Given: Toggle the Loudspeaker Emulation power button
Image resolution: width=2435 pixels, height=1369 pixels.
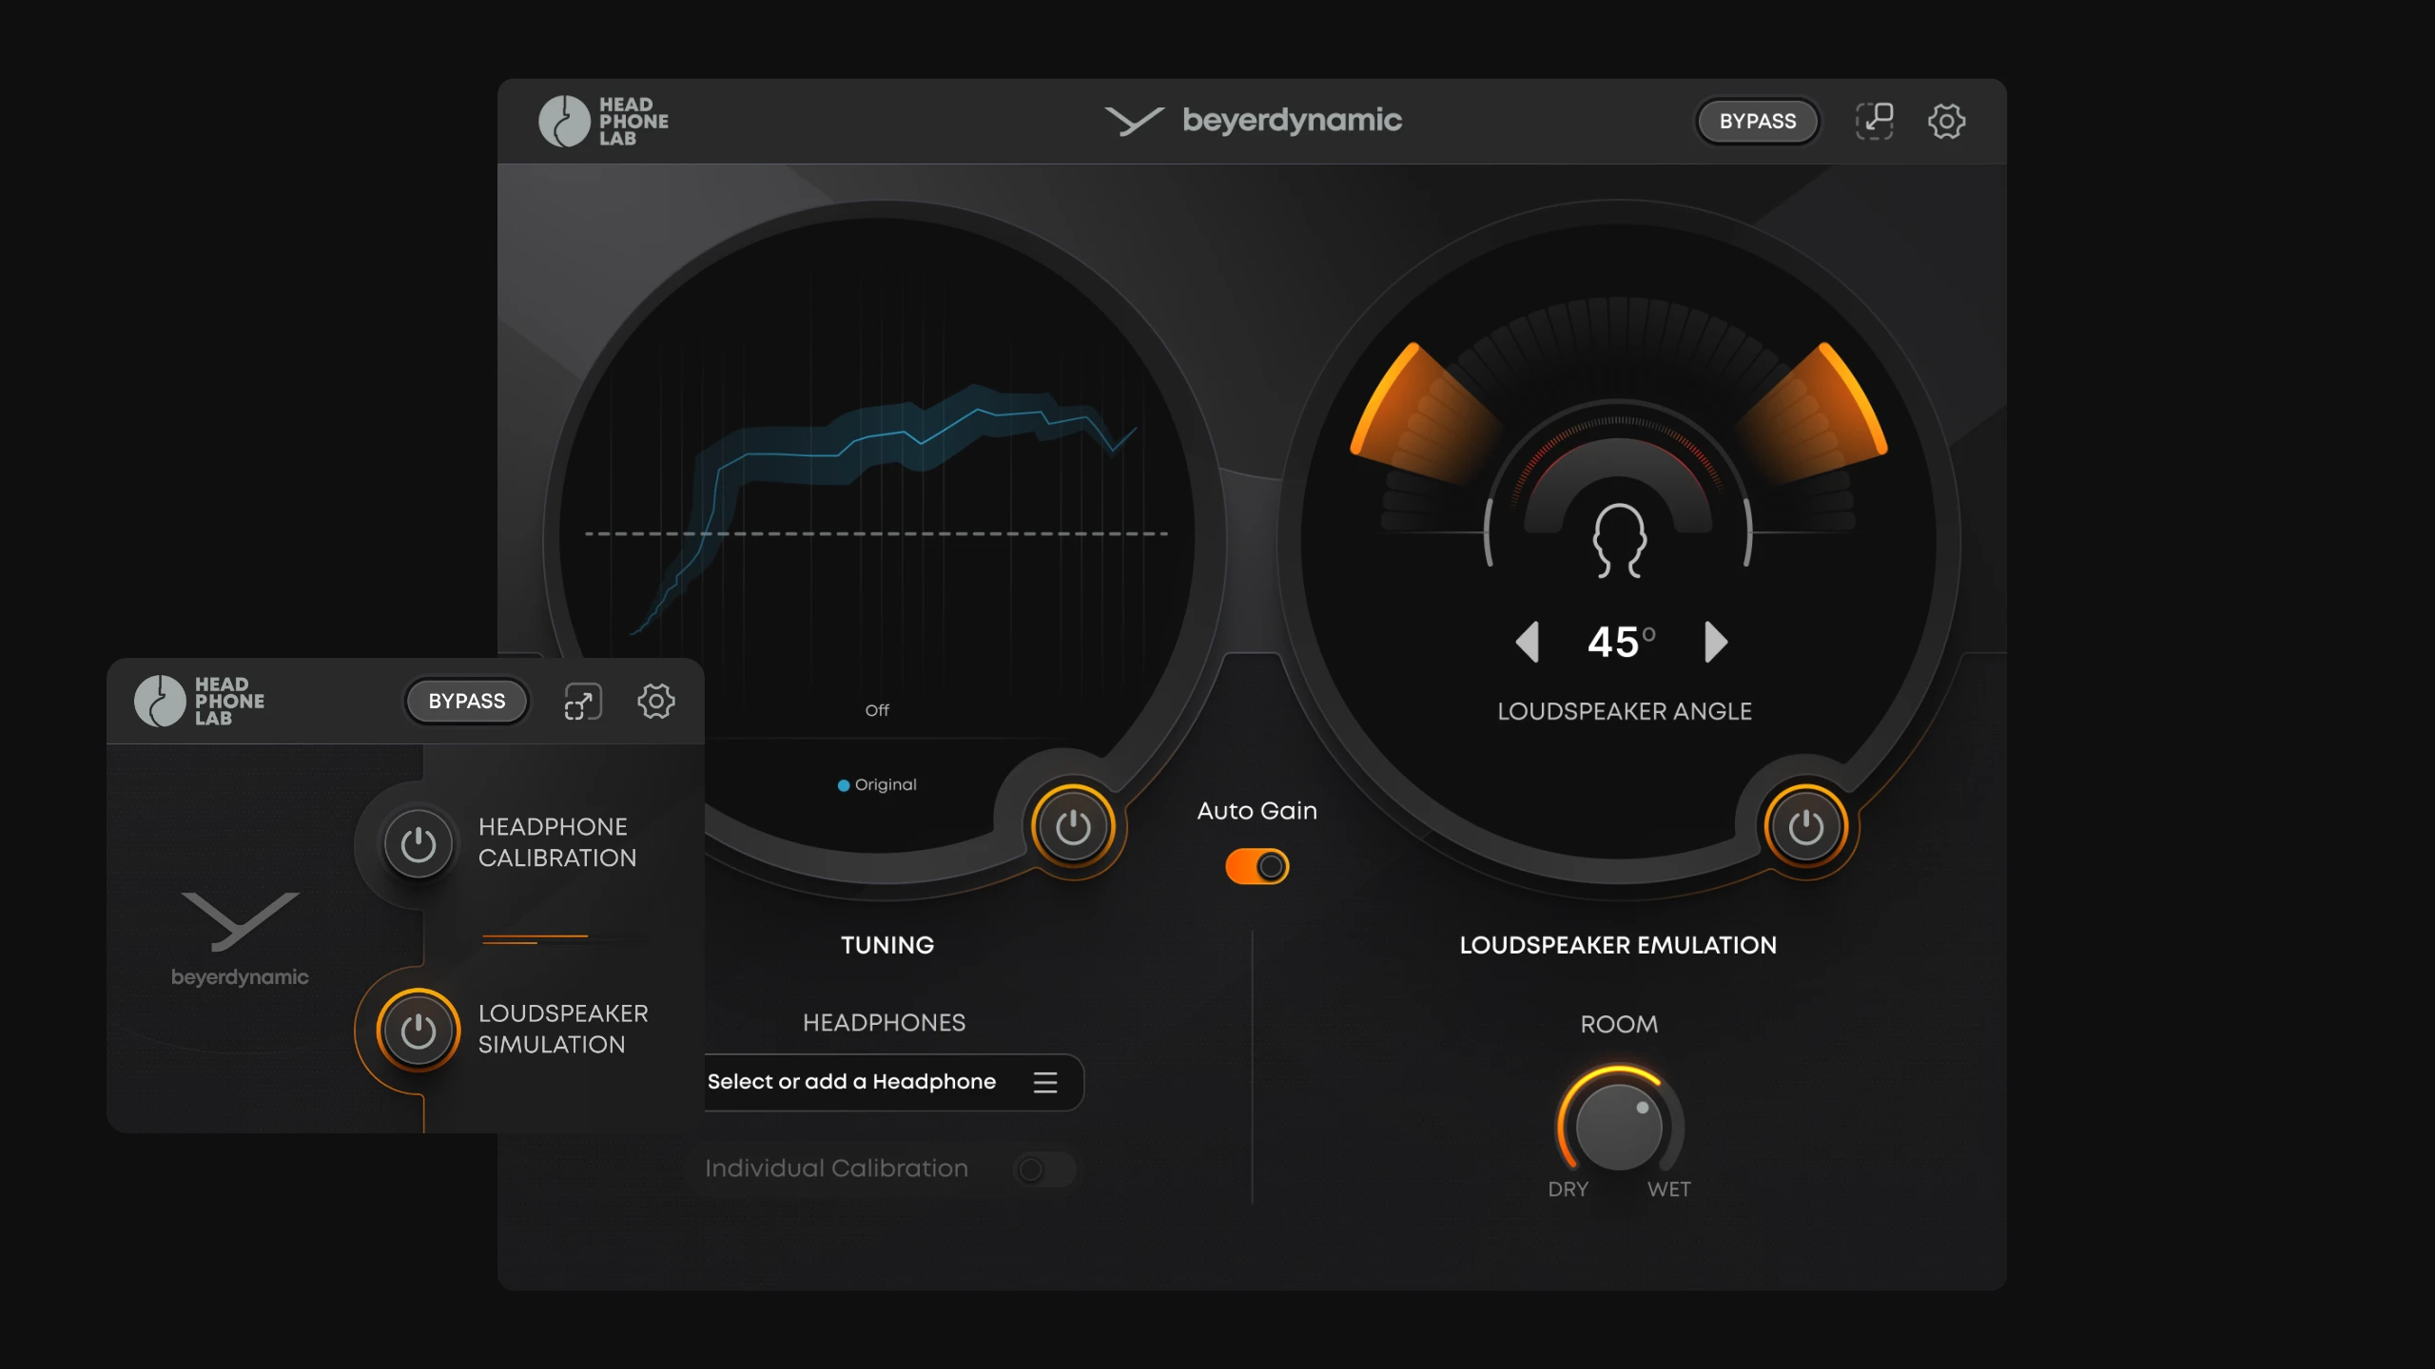Looking at the screenshot, I should [1805, 827].
